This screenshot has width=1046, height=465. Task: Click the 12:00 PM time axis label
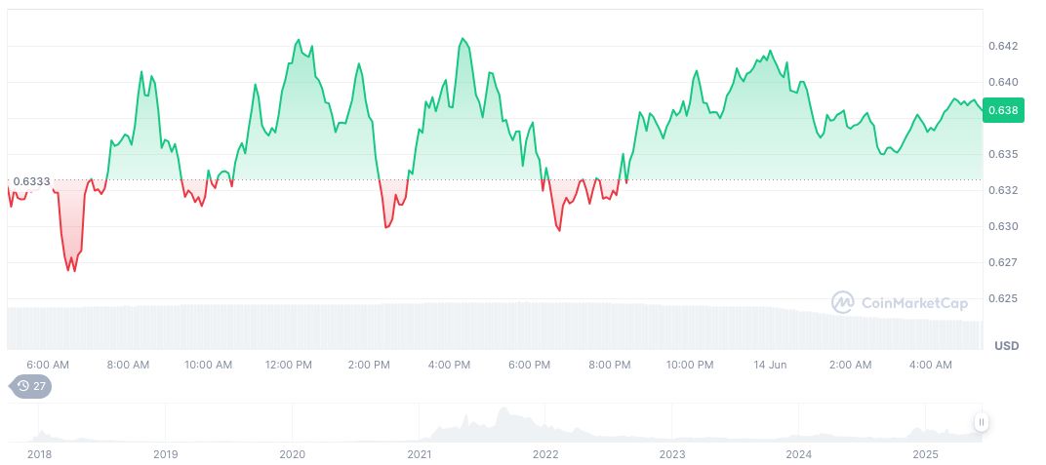pyautogui.click(x=289, y=365)
